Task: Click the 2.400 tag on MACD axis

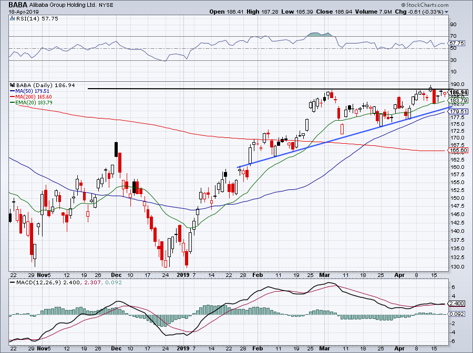Action: click(457, 303)
